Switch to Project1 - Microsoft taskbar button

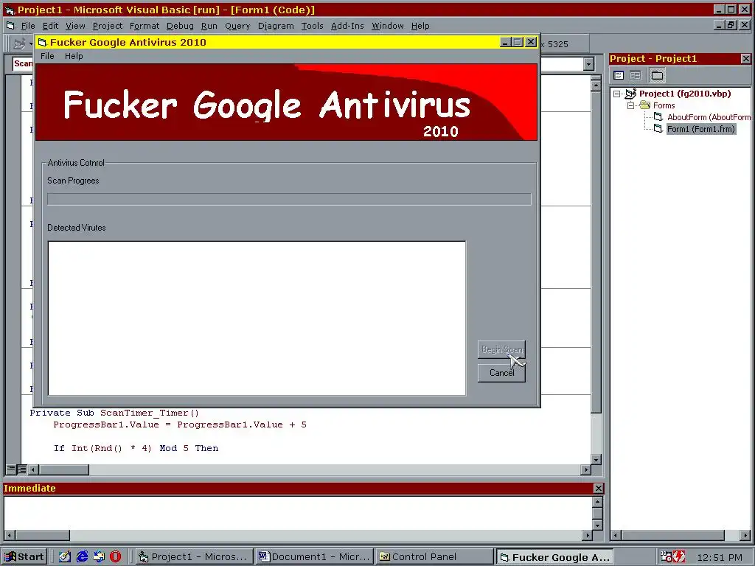coord(193,557)
